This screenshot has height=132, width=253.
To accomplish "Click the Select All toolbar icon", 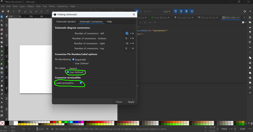I will point(3,11).
